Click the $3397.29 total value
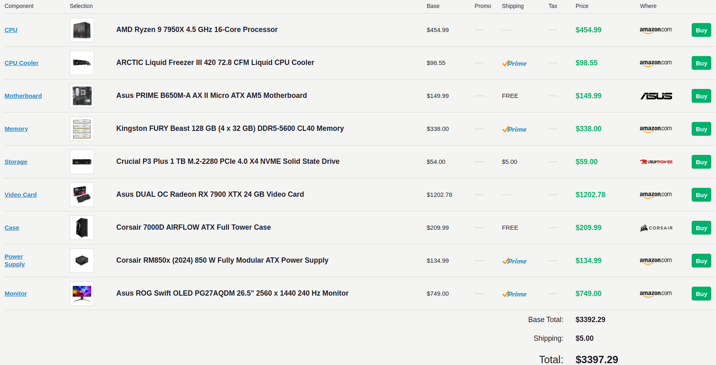 point(597,359)
